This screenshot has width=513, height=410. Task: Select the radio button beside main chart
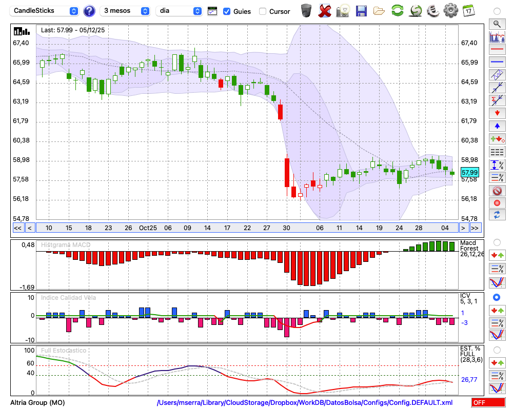tap(497, 11)
